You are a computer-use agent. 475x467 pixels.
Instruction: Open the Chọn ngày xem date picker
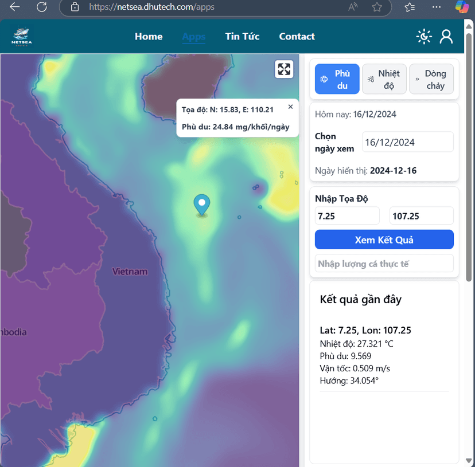click(407, 142)
